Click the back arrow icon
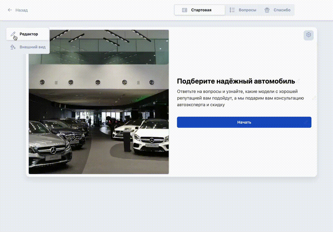The height and width of the screenshot is (232, 333). point(10,10)
